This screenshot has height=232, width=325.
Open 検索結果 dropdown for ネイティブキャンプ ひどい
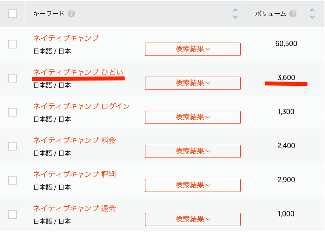(193, 83)
